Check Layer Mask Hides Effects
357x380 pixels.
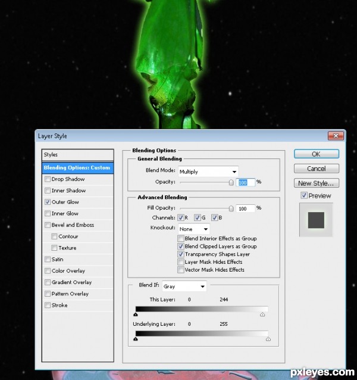[181, 262]
